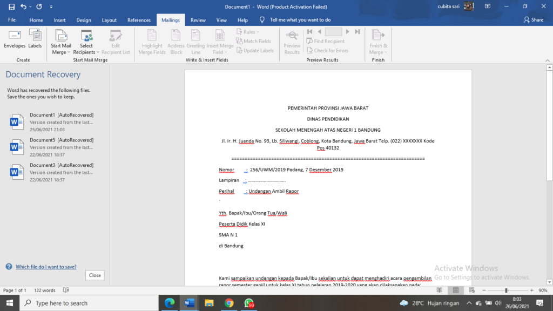Viewport: 553px width, 311px height.
Task: Open Google Chrome from taskbar
Action: pyautogui.click(x=229, y=303)
